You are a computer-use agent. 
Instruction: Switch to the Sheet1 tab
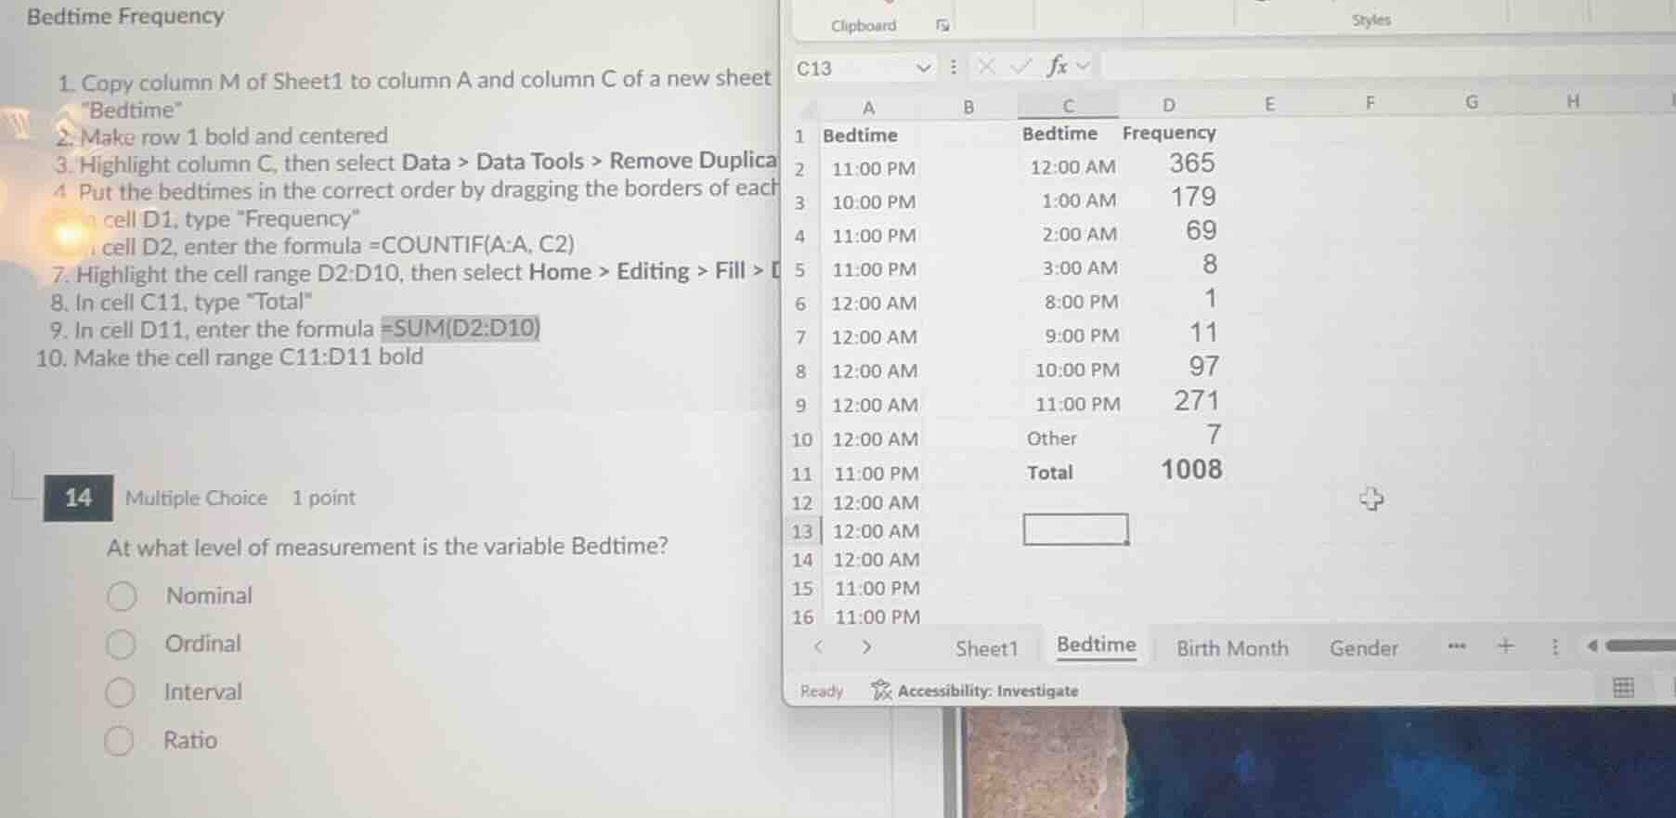(986, 648)
